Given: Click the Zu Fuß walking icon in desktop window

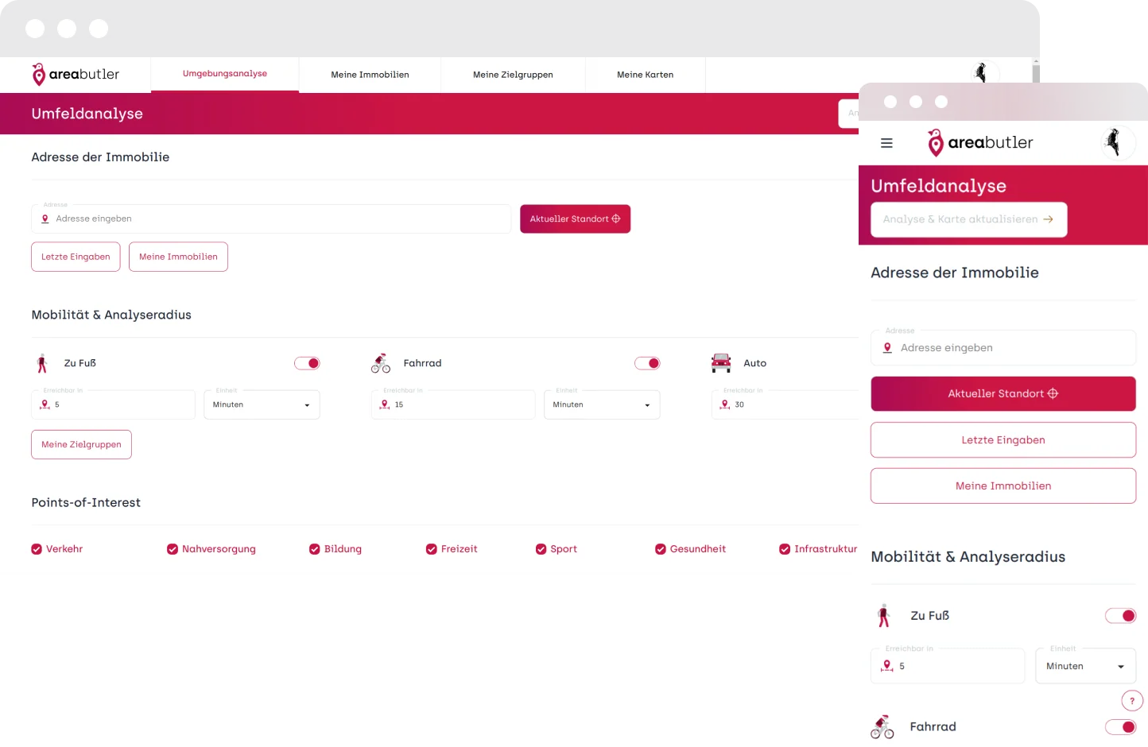Looking at the screenshot, I should (42, 363).
